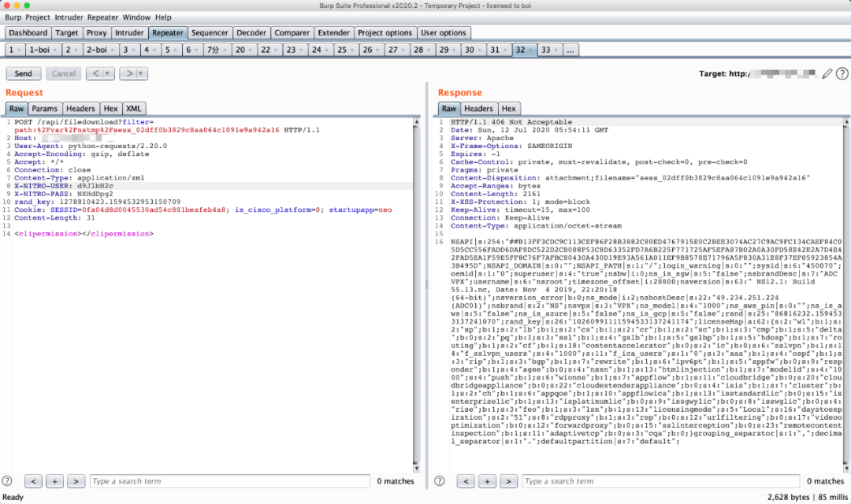
Task: Show request Params view
Action: tap(44, 109)
